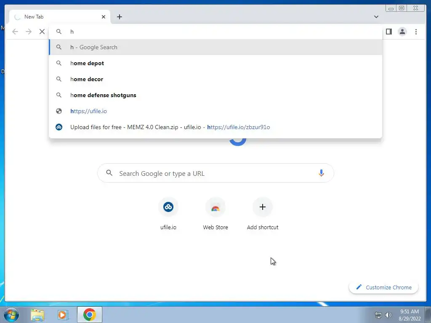Close the New Tab browser tab
Image resolution: width=431 pixels, height=323 pixels.
(x=104, y=17)
